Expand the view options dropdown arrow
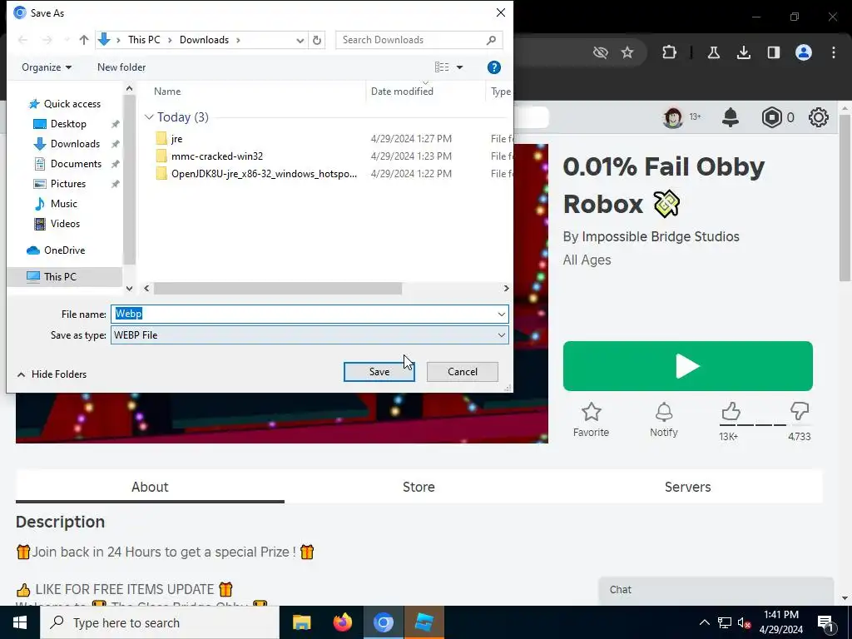Viewport: 852px width, 639px height. click(459, 67)
